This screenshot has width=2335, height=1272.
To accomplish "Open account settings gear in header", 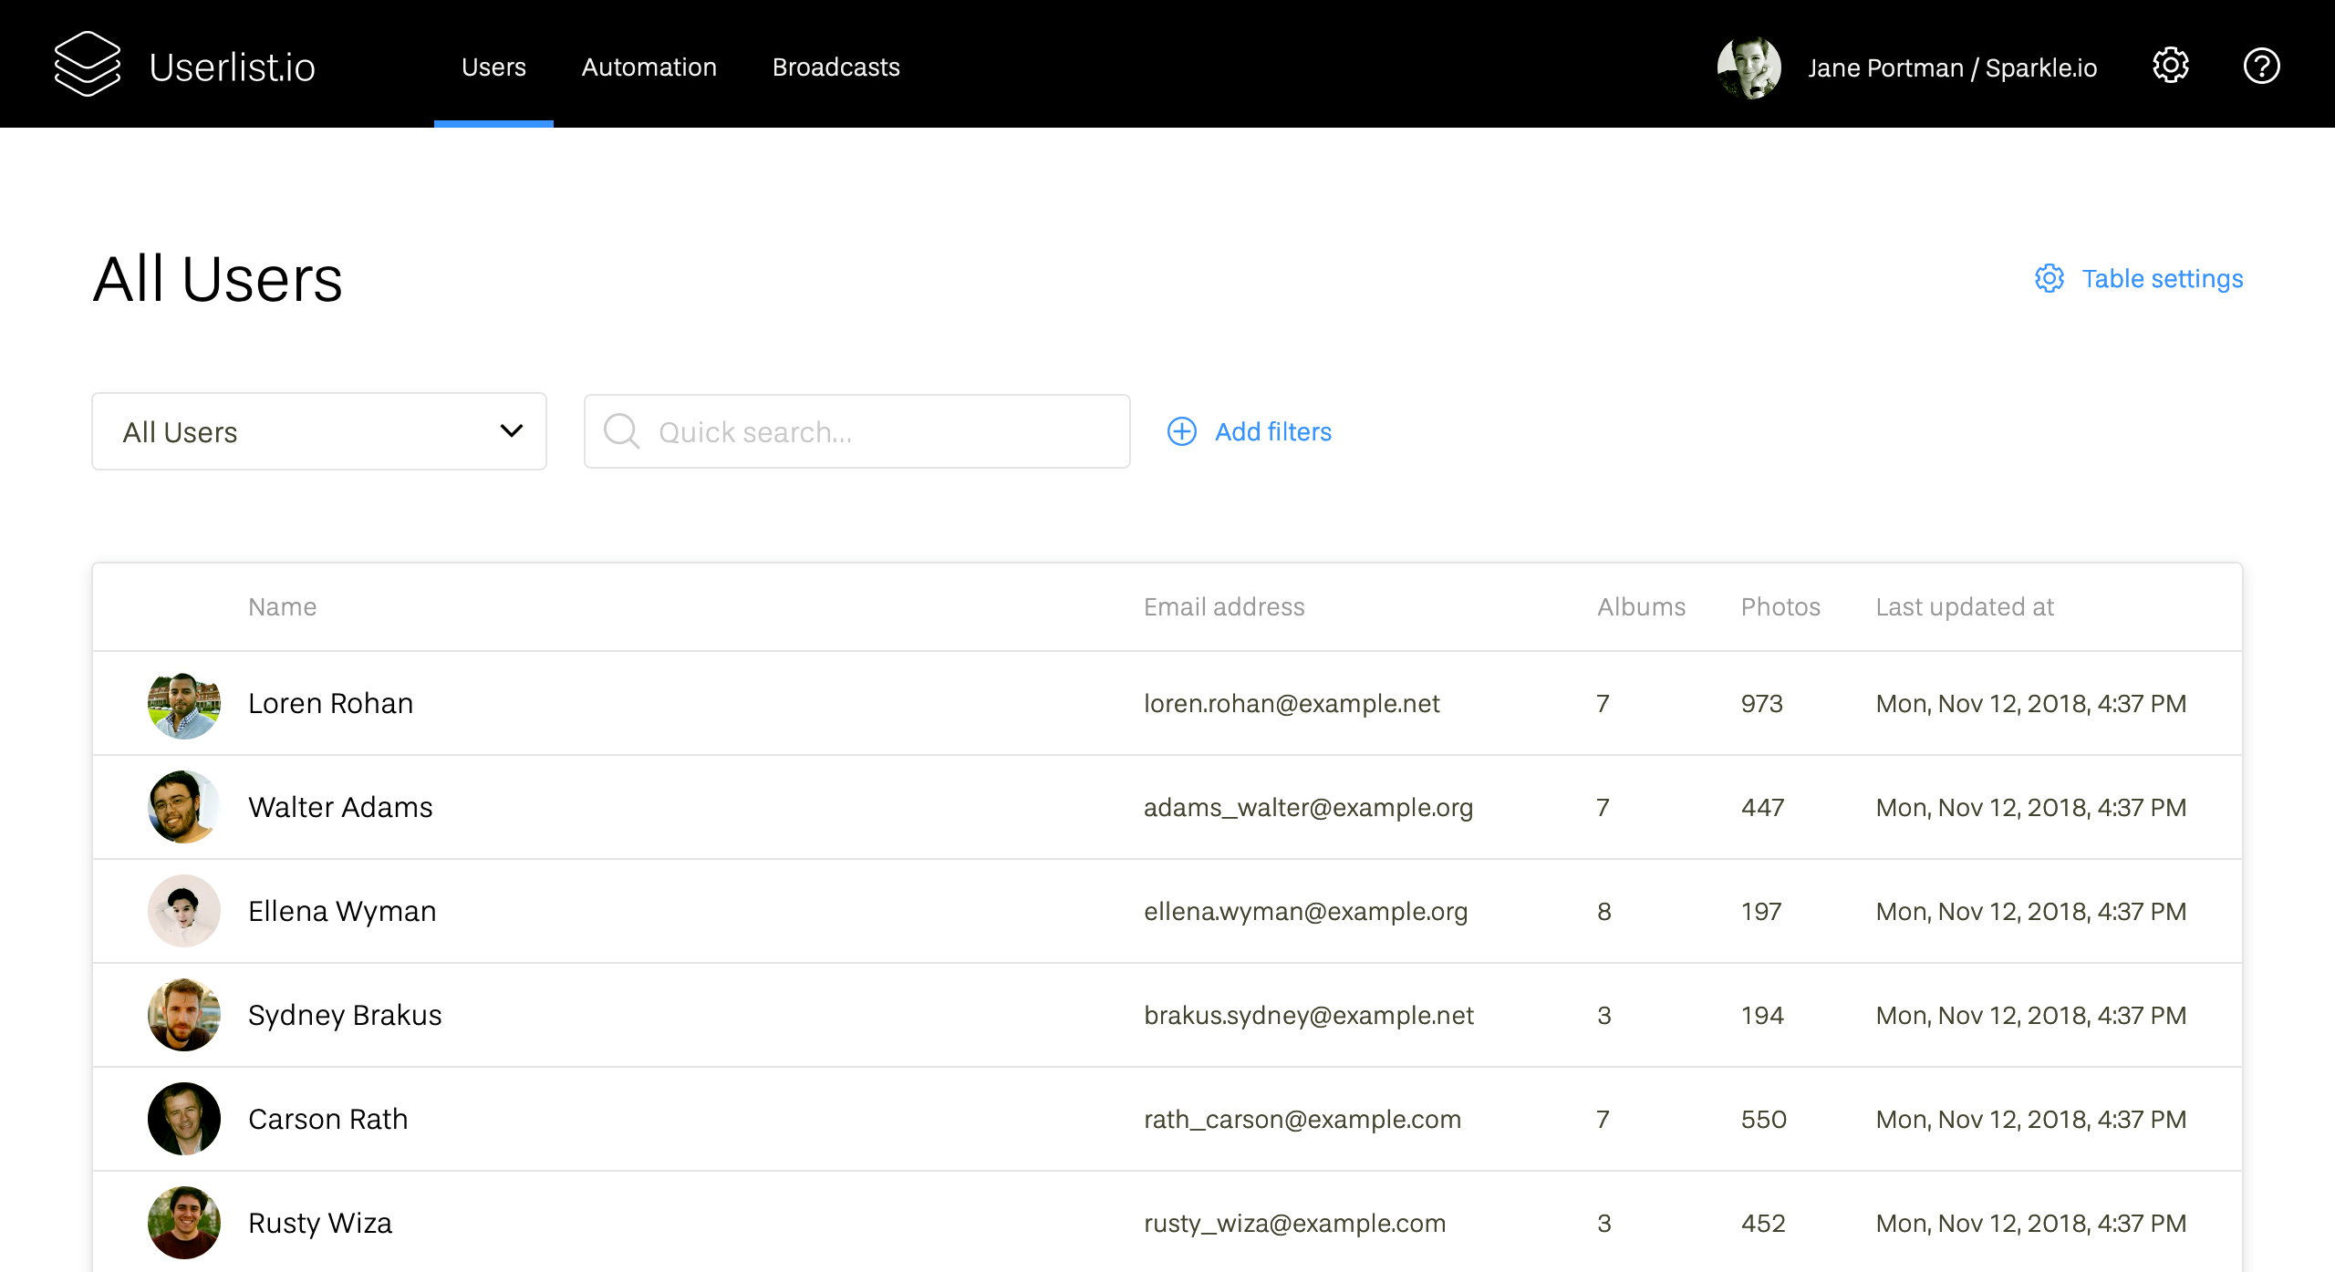I will (2171, 66).
